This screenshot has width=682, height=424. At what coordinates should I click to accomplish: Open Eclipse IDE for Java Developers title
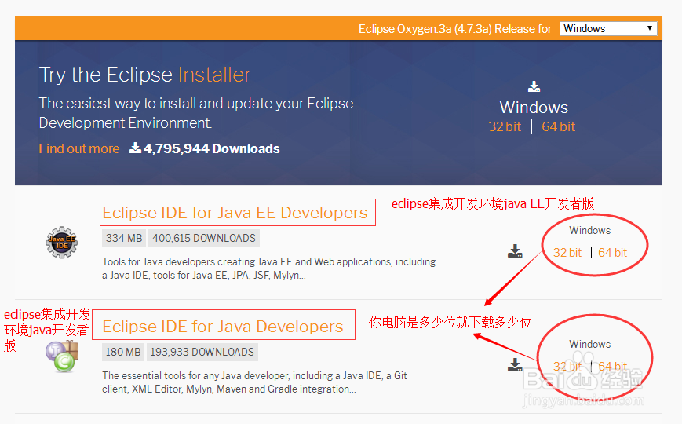click(x=223, y=327)
